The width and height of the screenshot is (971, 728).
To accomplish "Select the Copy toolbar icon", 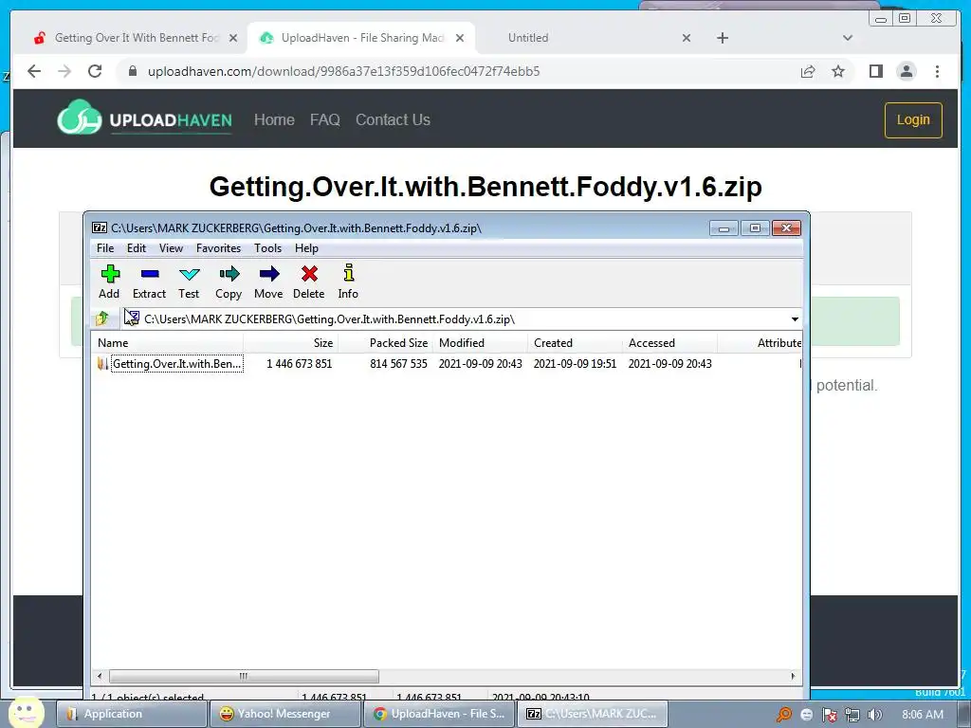I will click(229, 282).
